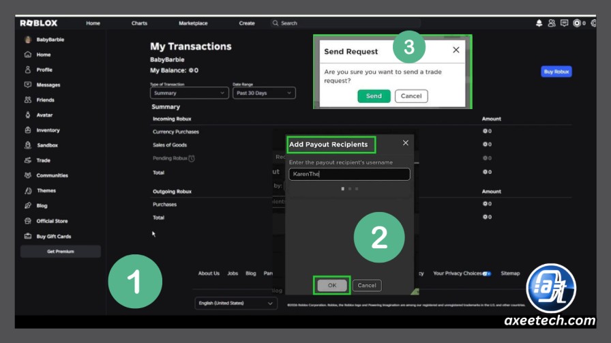
Task: Click the payout recipient username field
Action: 350,175
